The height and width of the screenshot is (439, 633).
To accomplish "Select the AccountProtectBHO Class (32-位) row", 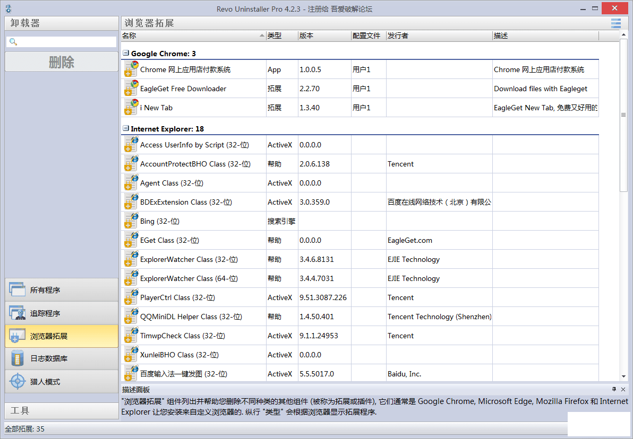I will 360,164.
